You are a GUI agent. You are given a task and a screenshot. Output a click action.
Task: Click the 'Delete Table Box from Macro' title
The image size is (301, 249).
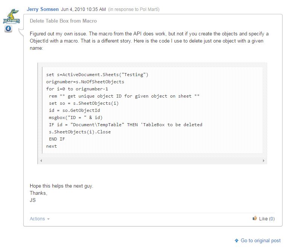(63, 21)
